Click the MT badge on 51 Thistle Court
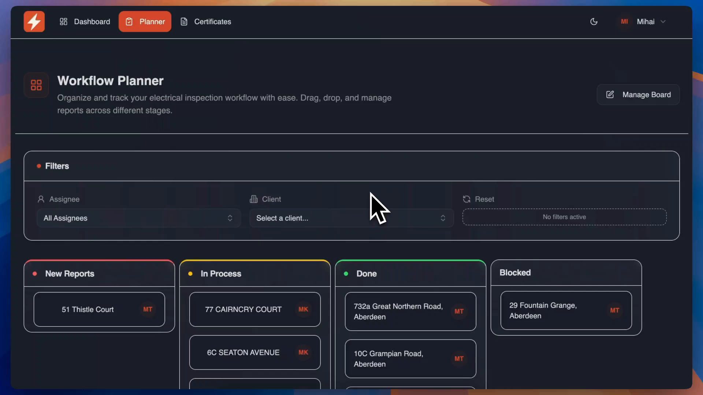 (x=148, y=309)
